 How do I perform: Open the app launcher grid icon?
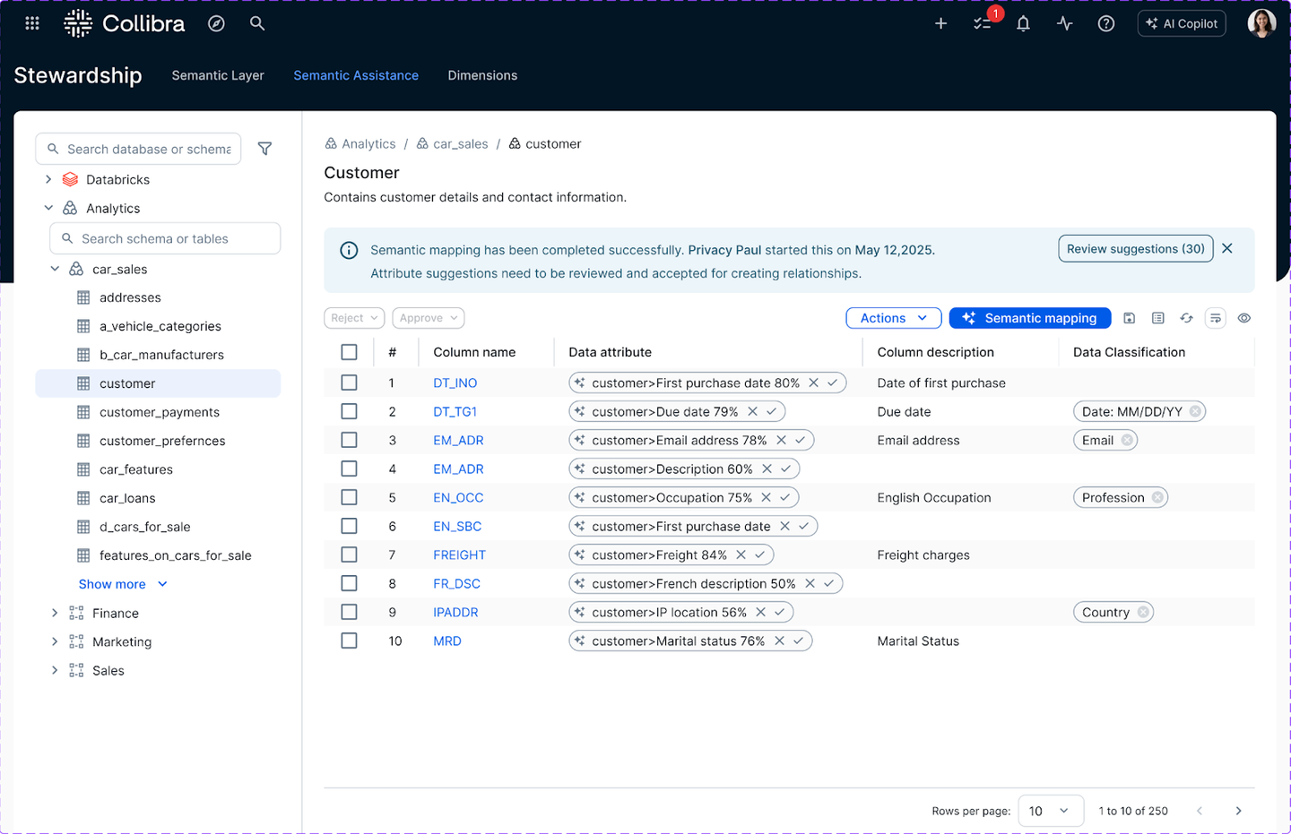pyautogui.click(x=32, y=24)
